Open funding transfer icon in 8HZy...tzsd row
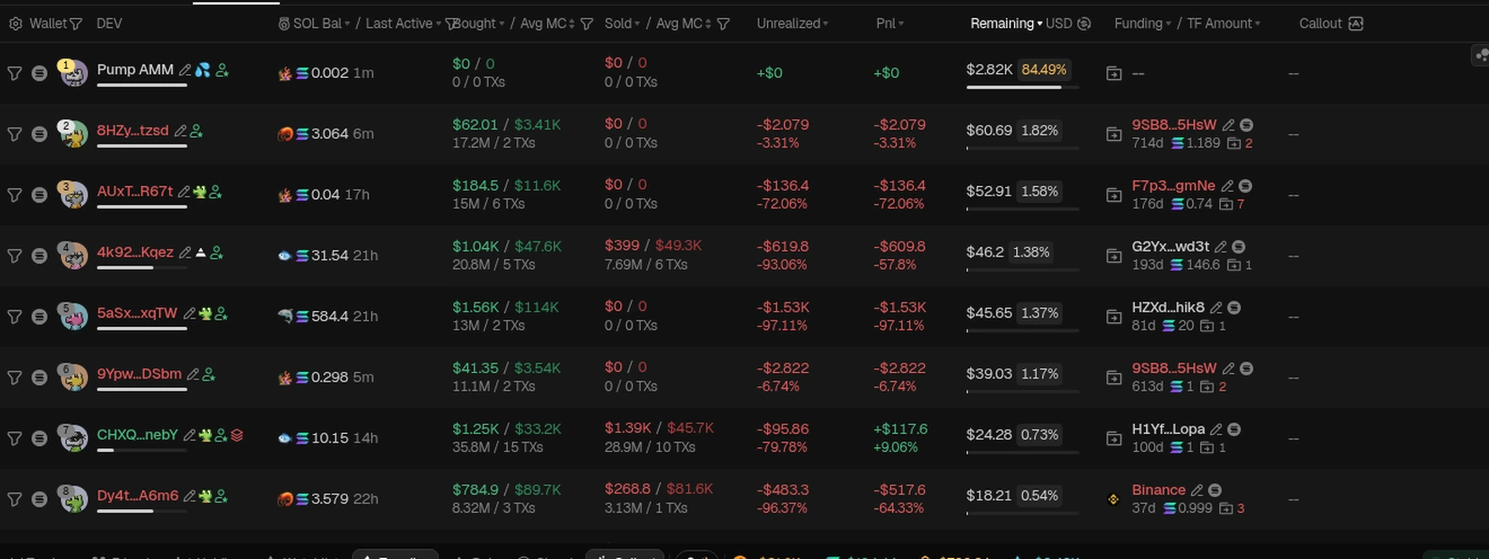1489x559 pixels. tap(1114, 133)
